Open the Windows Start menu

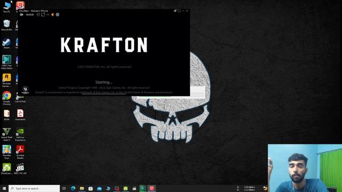pos(4,188)
